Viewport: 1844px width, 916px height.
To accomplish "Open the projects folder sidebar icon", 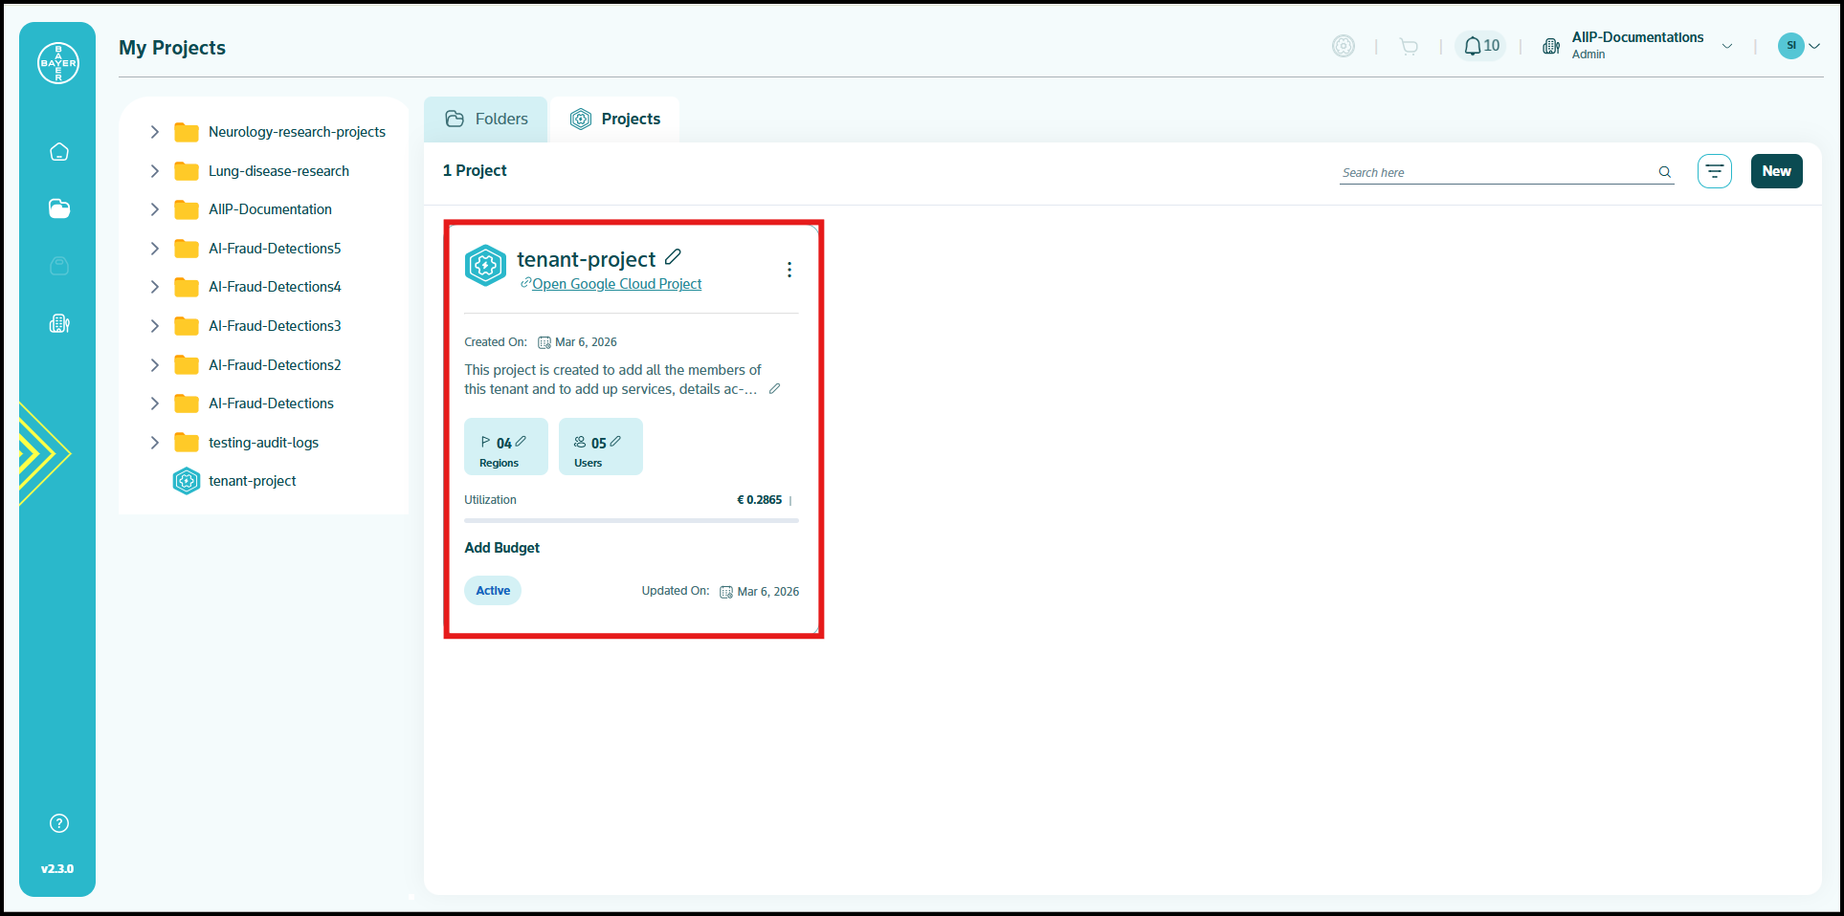I will 59,208.
